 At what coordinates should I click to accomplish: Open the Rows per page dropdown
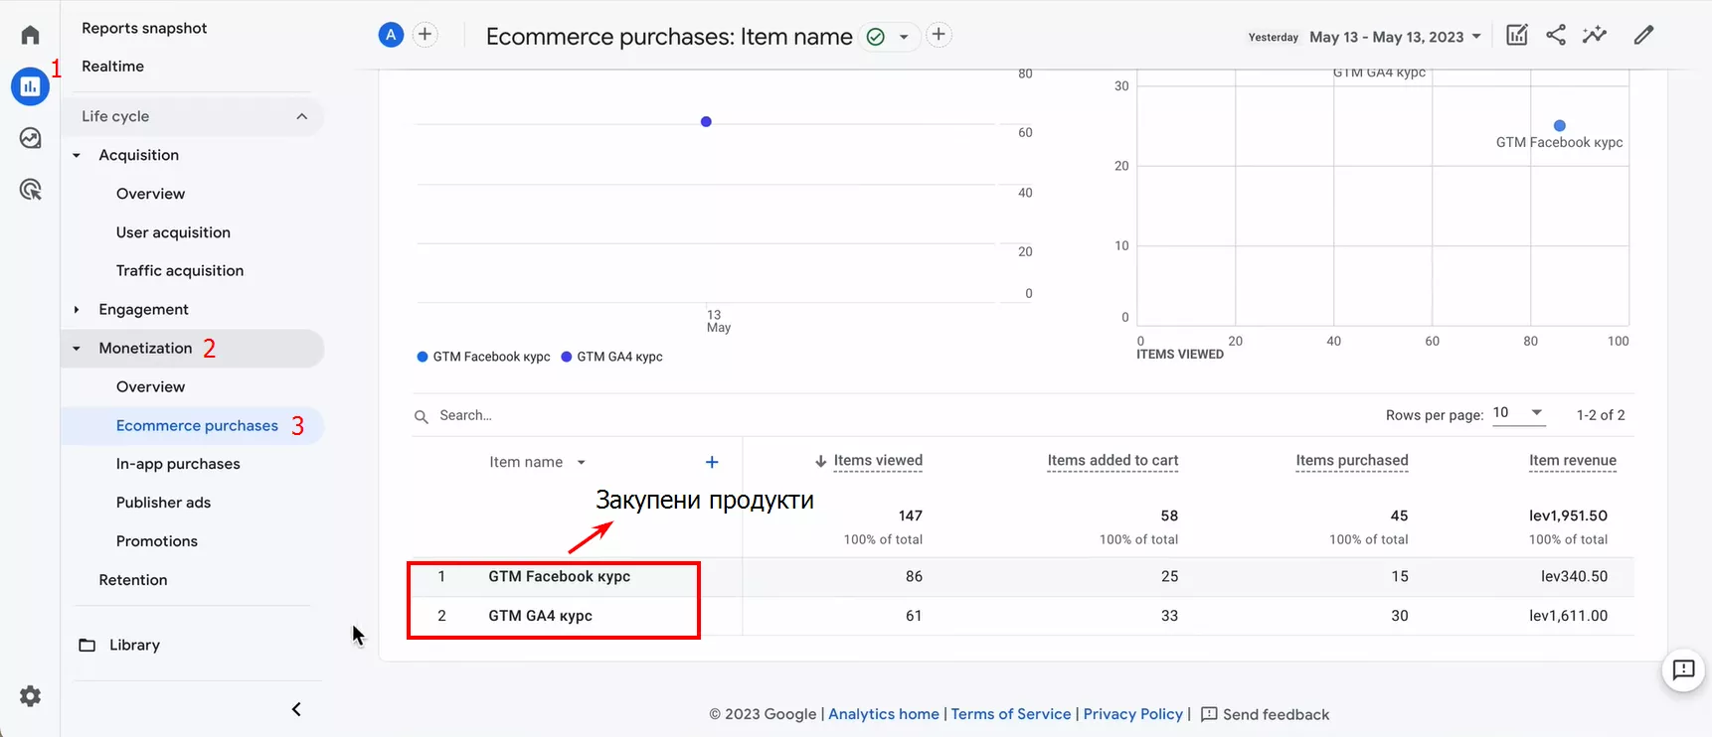point(1519,413)
